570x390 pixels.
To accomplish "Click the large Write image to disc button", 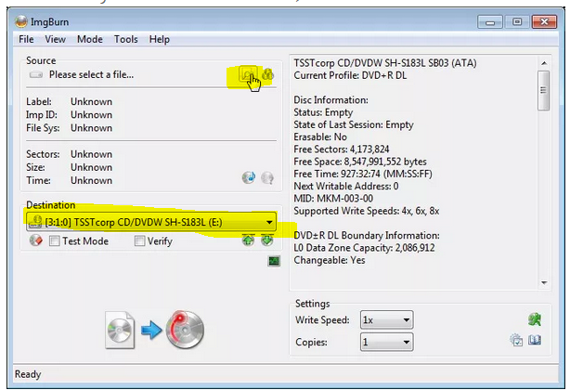I will (155, 330).
